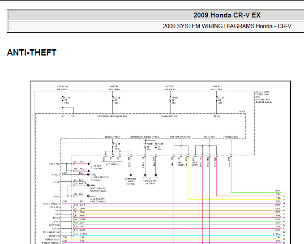Click wire end number 1 beside GRN
304x244 pixels.
[x=284, y=193]
